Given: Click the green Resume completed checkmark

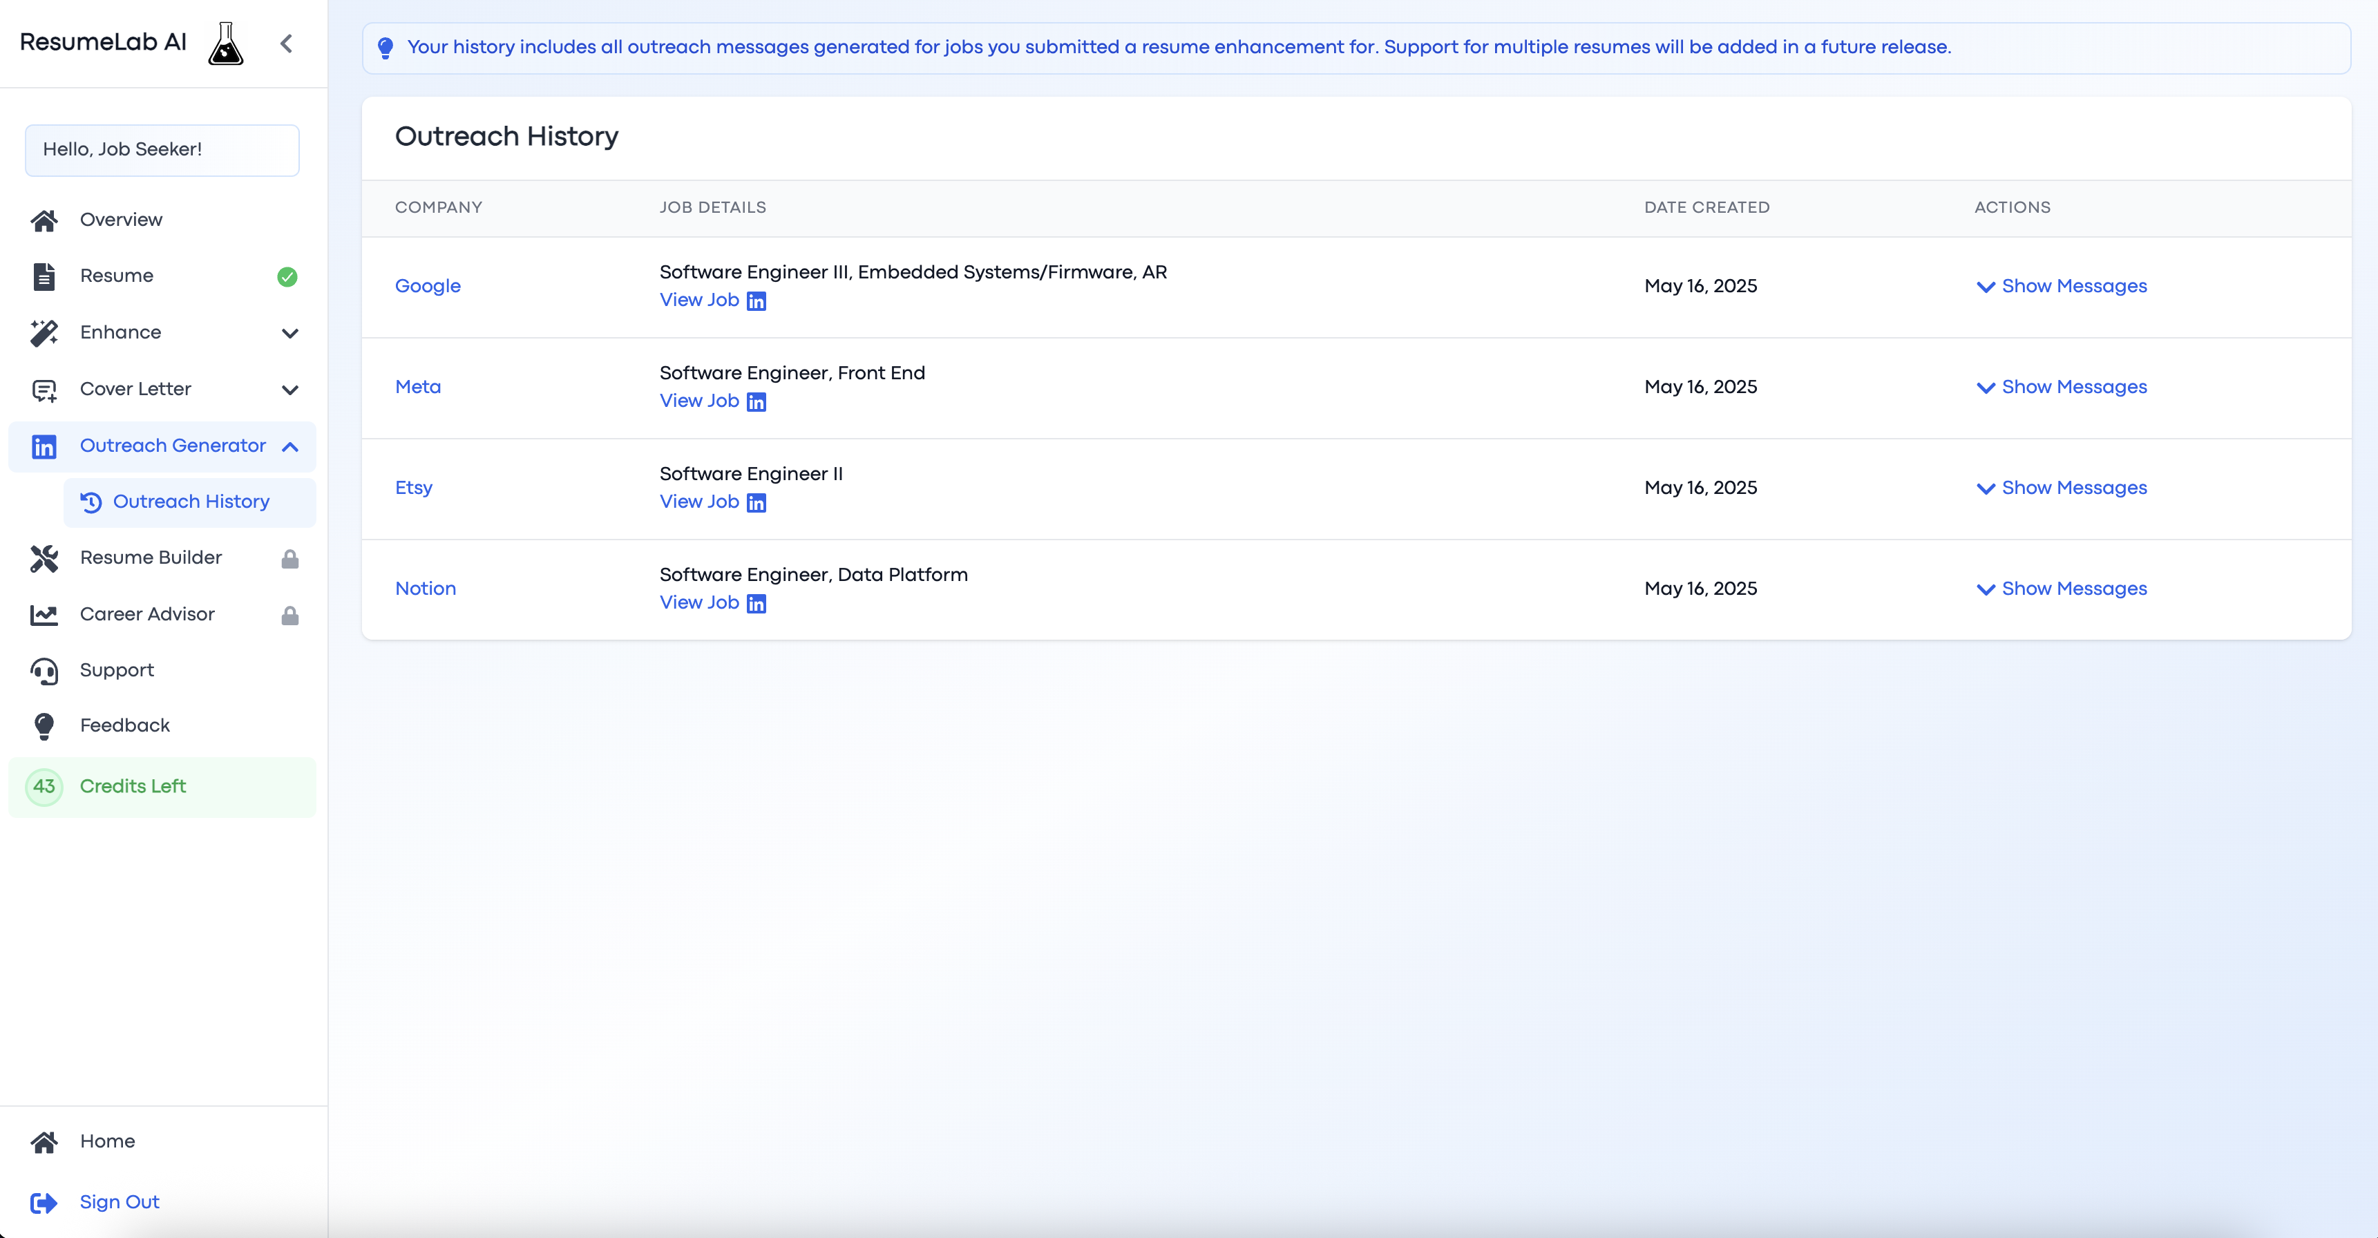Looking at the screenshot, I should pos(287,276).
